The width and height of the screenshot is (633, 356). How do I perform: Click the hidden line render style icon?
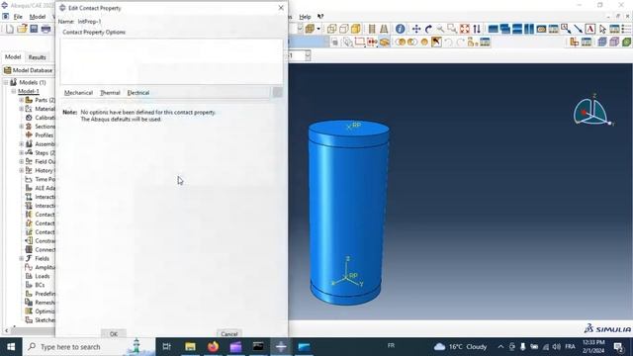point(344,29)
